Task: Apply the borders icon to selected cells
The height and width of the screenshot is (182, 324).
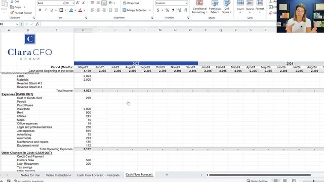Action: [61, 10]
